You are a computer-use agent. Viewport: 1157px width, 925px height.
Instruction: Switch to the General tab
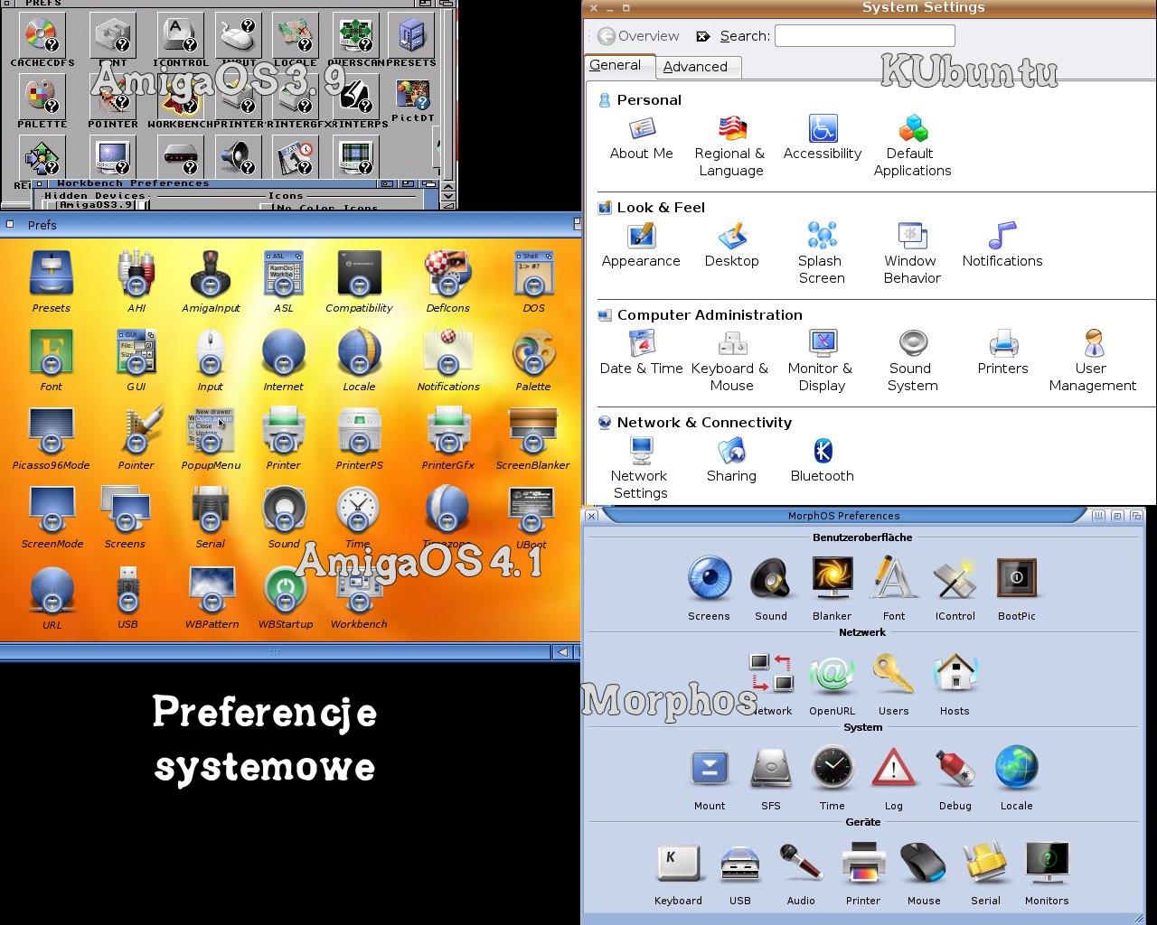point(616,65)
